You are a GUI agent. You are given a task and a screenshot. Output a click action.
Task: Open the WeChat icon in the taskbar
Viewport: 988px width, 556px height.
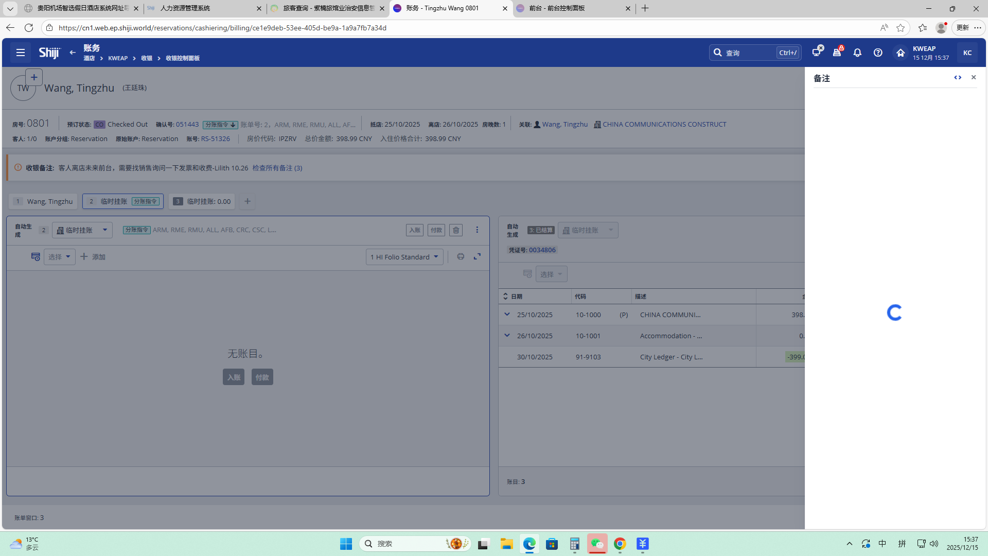click(x=597, y=544)
